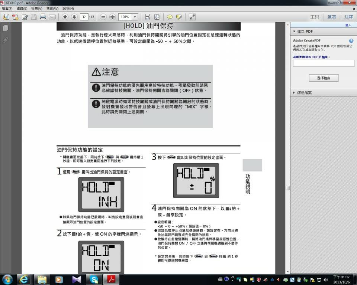The height and width of the screenshot is (285, 357).
Task: Click the blue help question tray icon
Action: [x=226, y=279]
